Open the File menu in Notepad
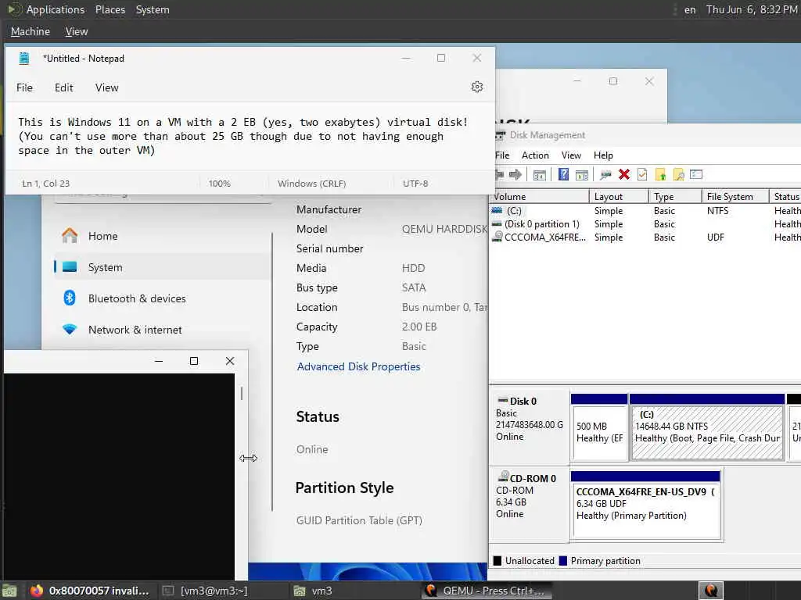This screenshot has width=801, height=600. [x=24, y=87]
